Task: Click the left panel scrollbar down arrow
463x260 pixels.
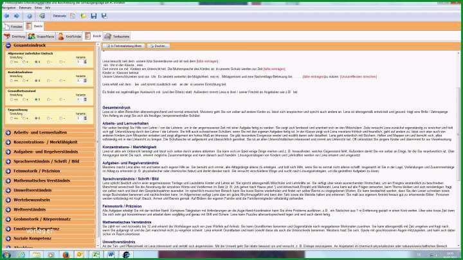Action: click(x=98, y=245)
